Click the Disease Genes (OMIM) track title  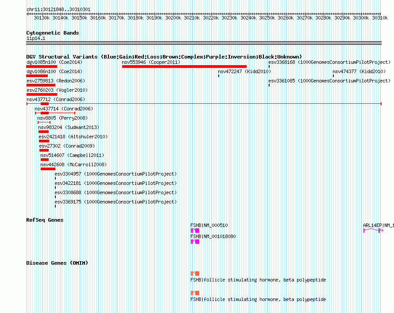pyautogui.click(x=57, y=263)
